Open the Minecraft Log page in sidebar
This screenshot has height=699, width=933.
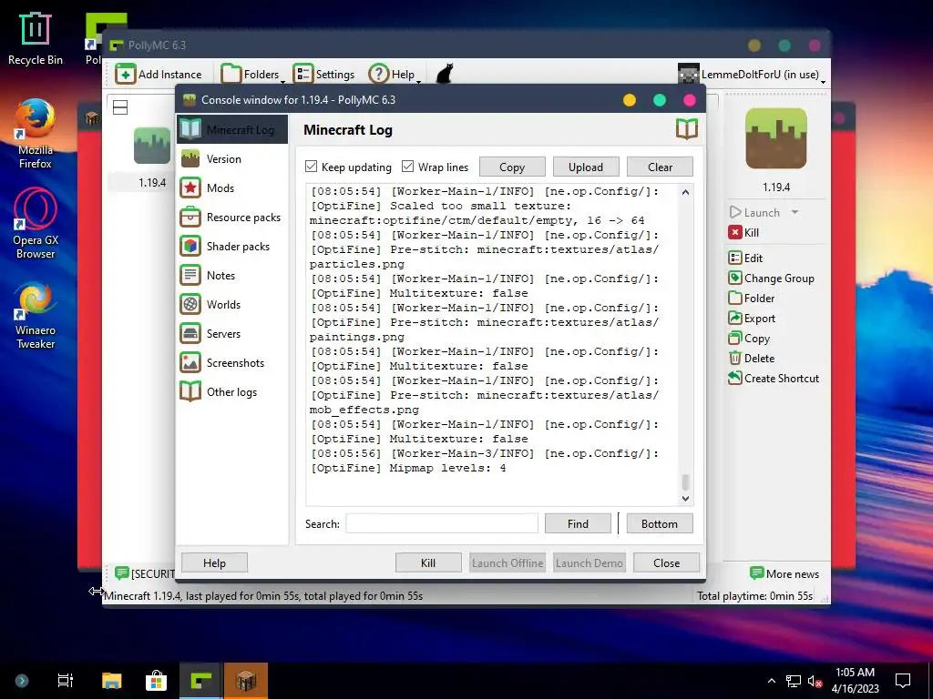(x=232, y=129)
